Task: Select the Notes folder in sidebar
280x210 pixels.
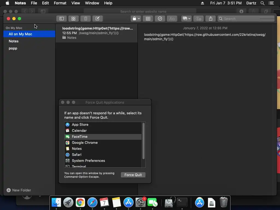Action: point(29,41)
